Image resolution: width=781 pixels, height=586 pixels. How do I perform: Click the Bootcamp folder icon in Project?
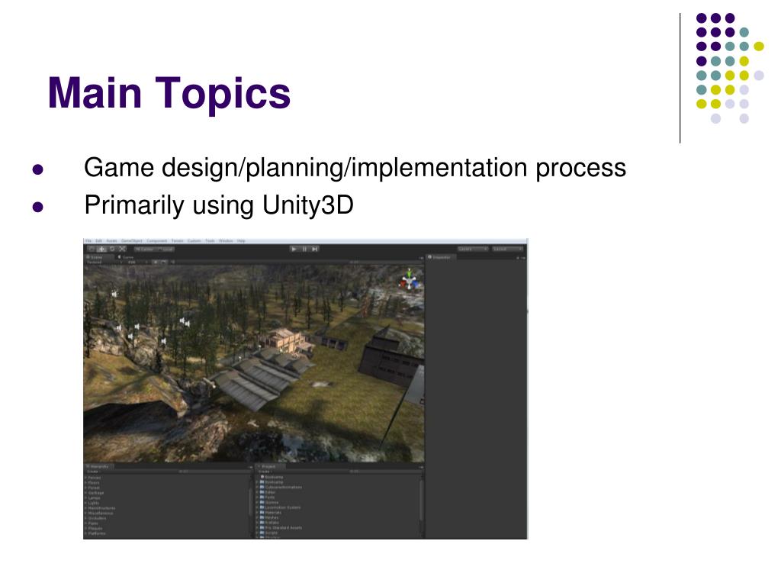(x=262, y=482)
